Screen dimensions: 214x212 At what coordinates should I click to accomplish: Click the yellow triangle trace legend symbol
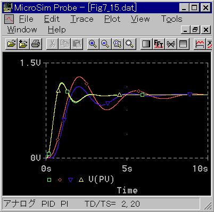coord(81,180)
